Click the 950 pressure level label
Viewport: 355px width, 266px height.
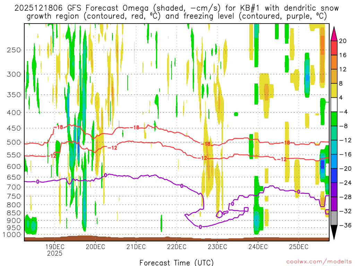14,228
